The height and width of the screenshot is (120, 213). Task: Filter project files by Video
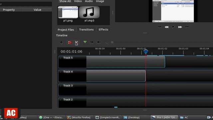click(78, 1)
